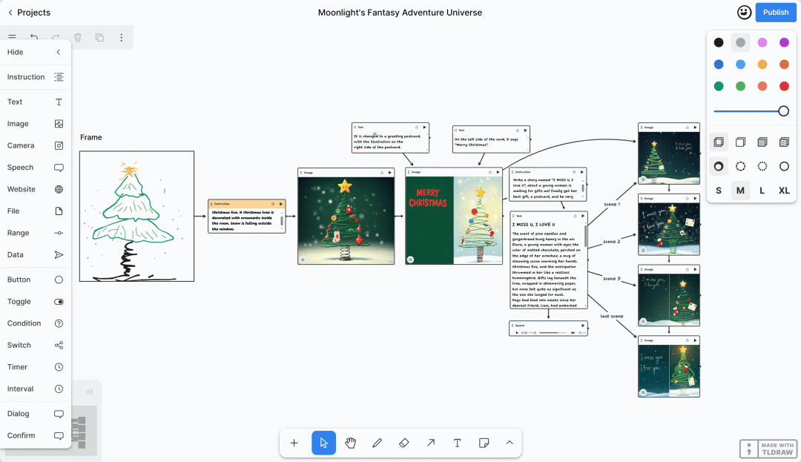Play the Speech node audio
Viewport: 801px width, 462px height.
coord(517,333)
